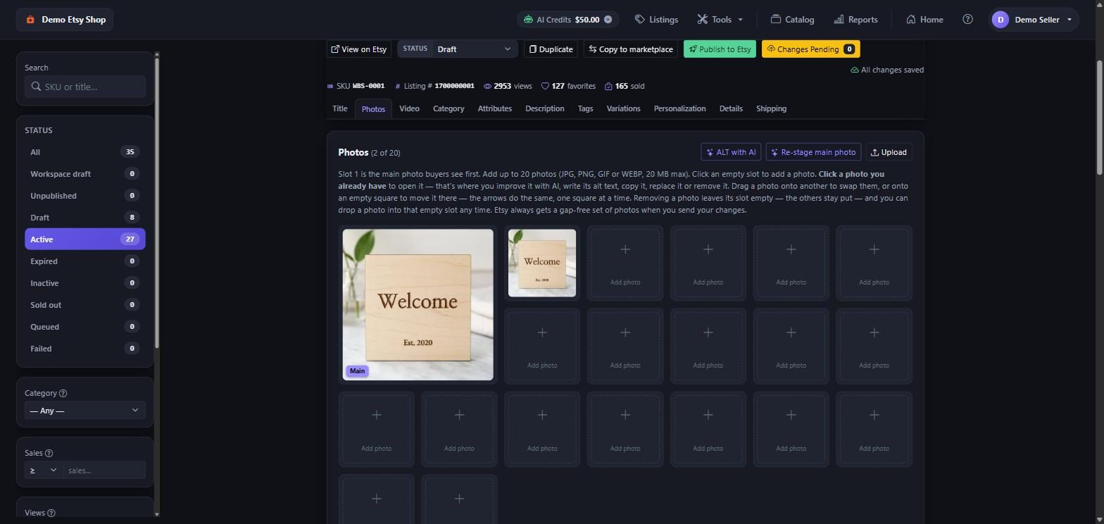Open help via top bar question mark
Image resolution: width=1104 pixels, height=524 pixels.
click(967, 20)
